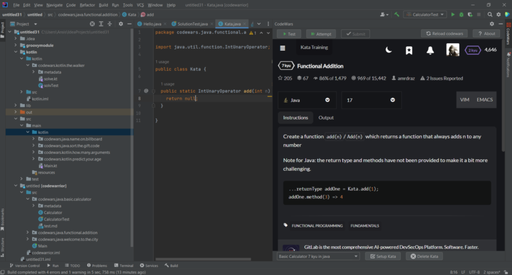Open the About button

[x=486, y=33]
